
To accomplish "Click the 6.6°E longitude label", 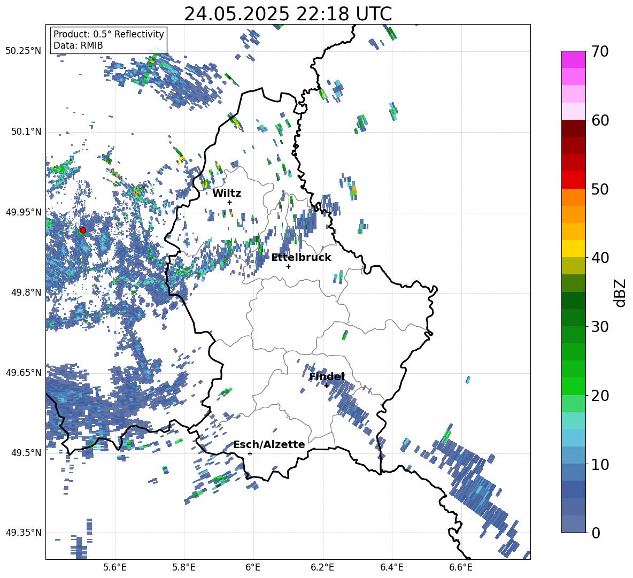I will (x=461, y=567).
